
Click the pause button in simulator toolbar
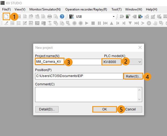99,23
